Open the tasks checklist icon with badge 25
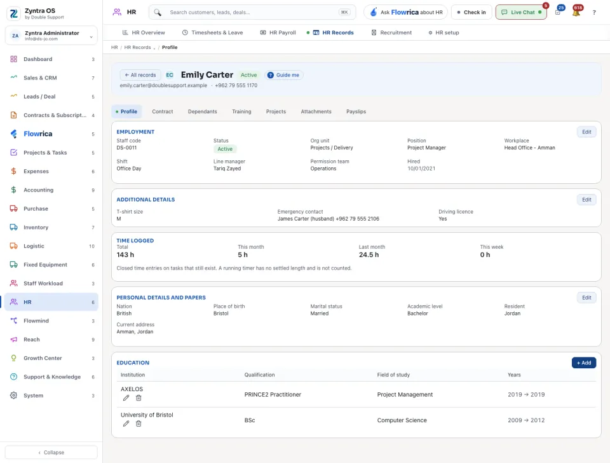610x463 pixels. pyautogui.click(x=559, y=11)
